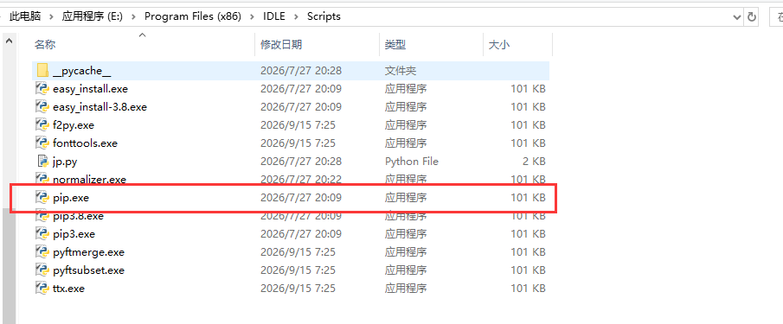Image resolution: width=783 pixels, height=324 pixels.
Task: Click 文件夹 type of __pycache__ row
Action: coord(401,71)
